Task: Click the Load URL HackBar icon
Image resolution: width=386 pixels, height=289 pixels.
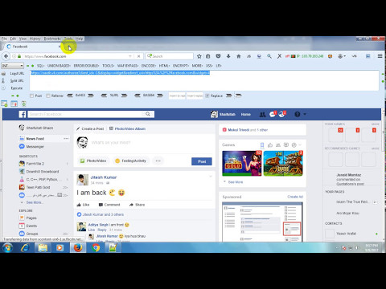Action: coord(4,73)
